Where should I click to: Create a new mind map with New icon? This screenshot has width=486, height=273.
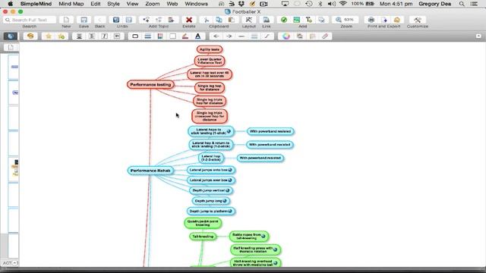pos(66,20)
